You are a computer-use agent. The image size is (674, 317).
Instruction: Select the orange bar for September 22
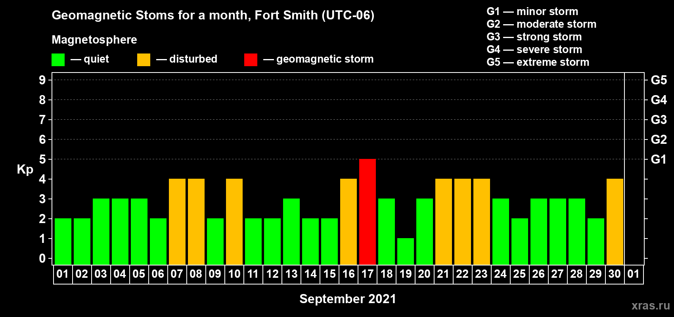[463, 222]
